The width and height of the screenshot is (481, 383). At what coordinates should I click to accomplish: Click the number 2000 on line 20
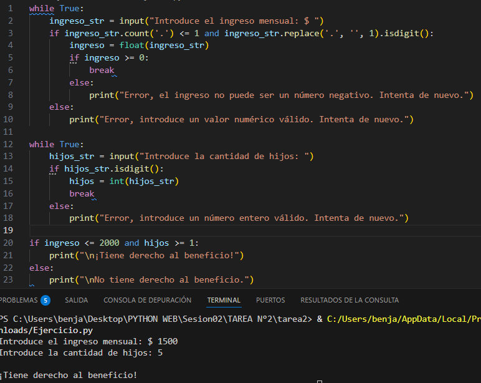tap(109, 243)
